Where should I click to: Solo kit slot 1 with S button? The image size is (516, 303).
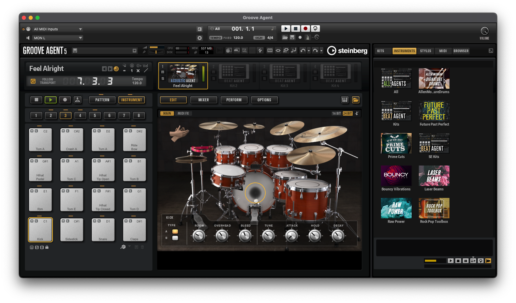tap(163, 78)
